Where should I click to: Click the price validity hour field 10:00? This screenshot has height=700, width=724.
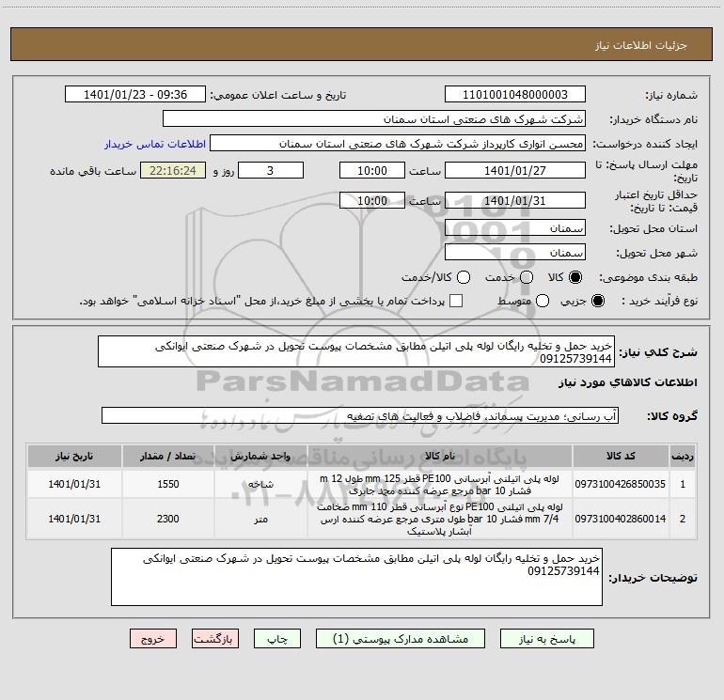click(x=372, y=200)
